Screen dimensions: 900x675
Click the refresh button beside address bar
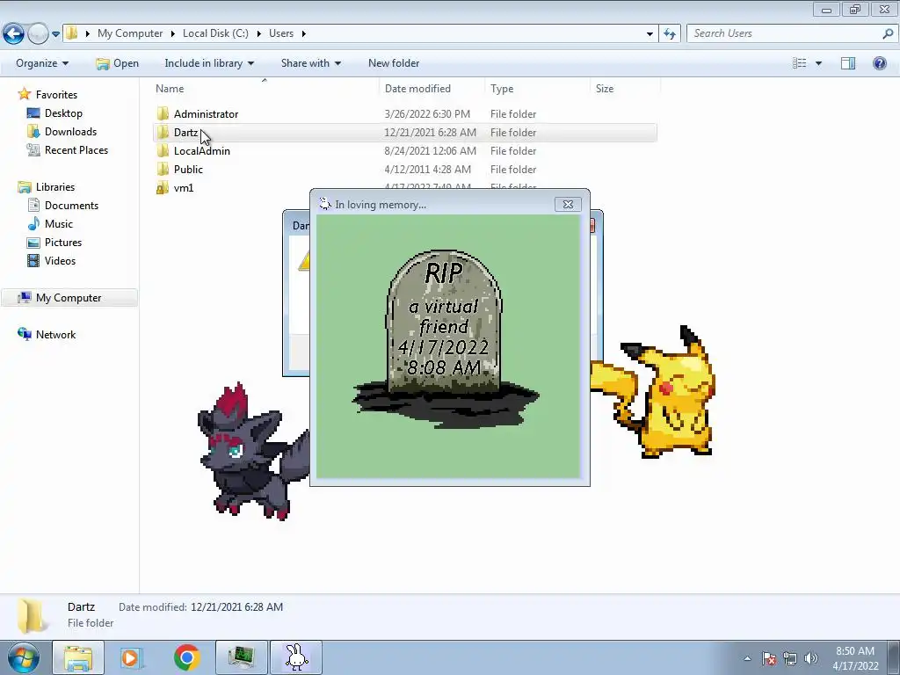[x=670, y=34]
